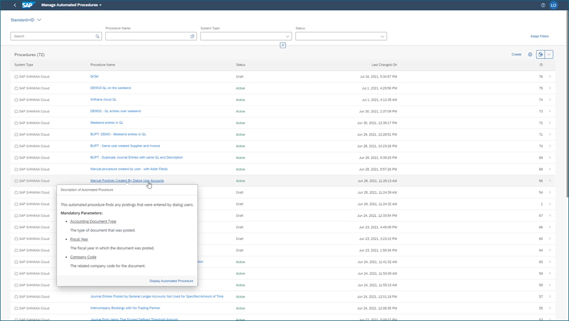Open the help question mark icon
This screenshot has height=321, width=569.
pos(543,5)
